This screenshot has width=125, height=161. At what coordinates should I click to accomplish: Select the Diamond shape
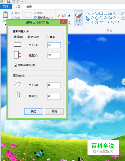[x=92, y=18]
